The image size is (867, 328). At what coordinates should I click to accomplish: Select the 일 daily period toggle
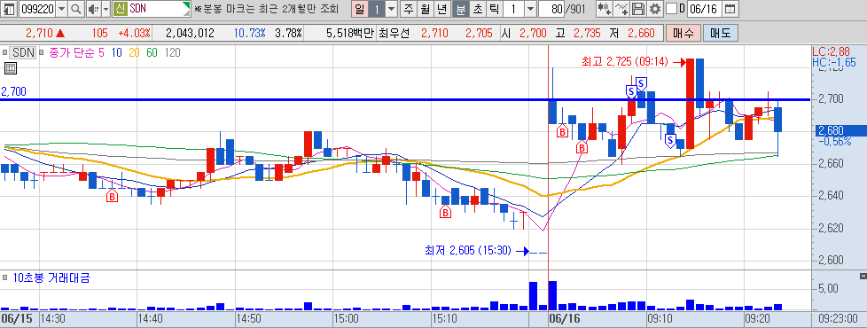coord(360,9)
